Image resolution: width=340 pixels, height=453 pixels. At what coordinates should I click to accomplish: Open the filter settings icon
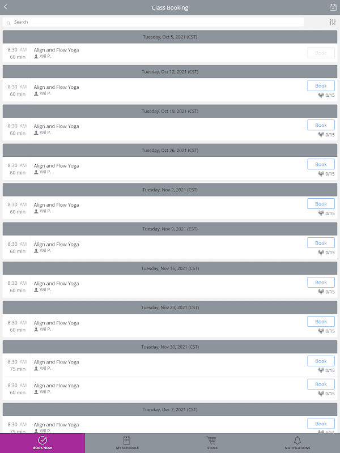pyautogui.click(x=333, y=22)
